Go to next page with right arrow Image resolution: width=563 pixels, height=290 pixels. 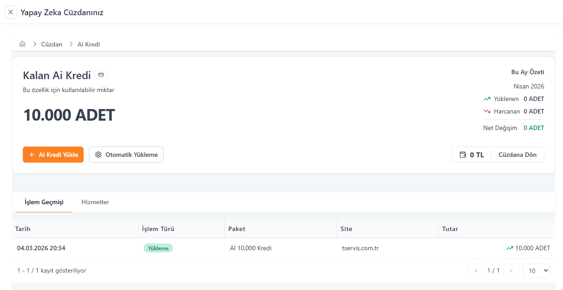tap(511, 270)
